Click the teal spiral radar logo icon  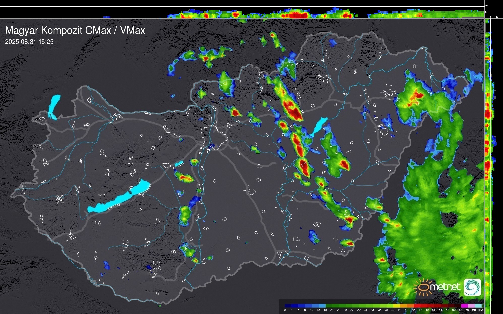click(x=472, y=287)
